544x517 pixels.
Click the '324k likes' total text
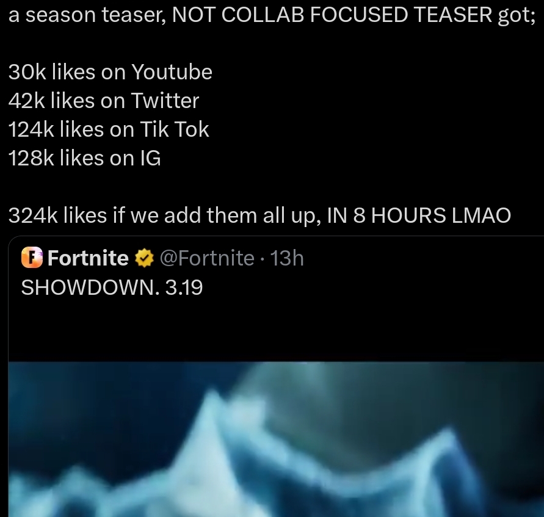(x=57, y=215)
